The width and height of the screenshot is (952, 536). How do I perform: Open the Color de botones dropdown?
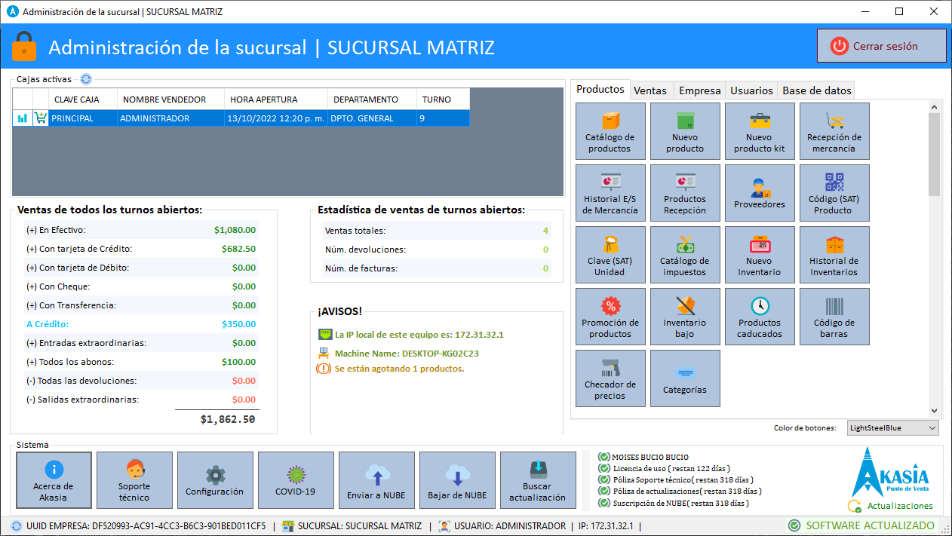(x=893, y=428)
